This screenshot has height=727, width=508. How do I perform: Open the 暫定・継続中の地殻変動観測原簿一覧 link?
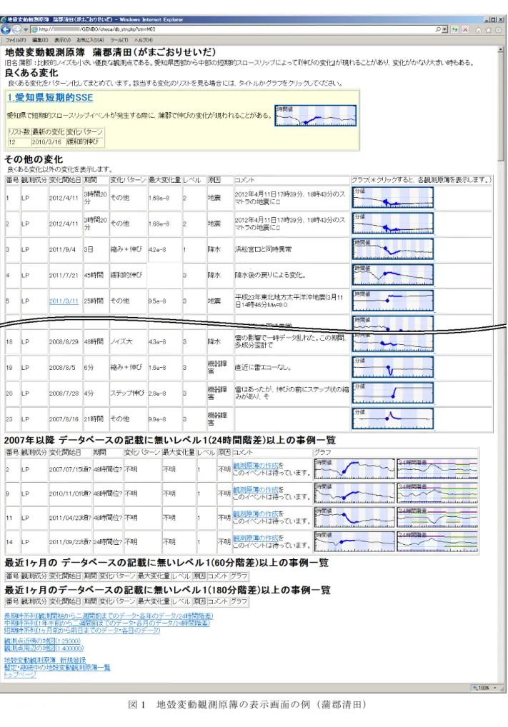click(57, 667)
